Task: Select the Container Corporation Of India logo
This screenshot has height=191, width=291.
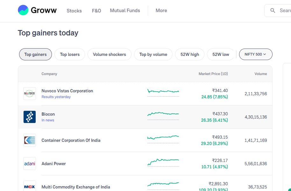Action: 30,140
